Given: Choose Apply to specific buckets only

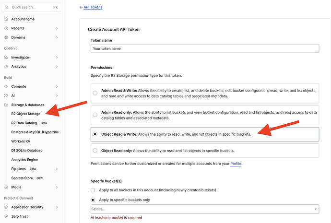Looking at the screenshot, I should coord(93,200).
